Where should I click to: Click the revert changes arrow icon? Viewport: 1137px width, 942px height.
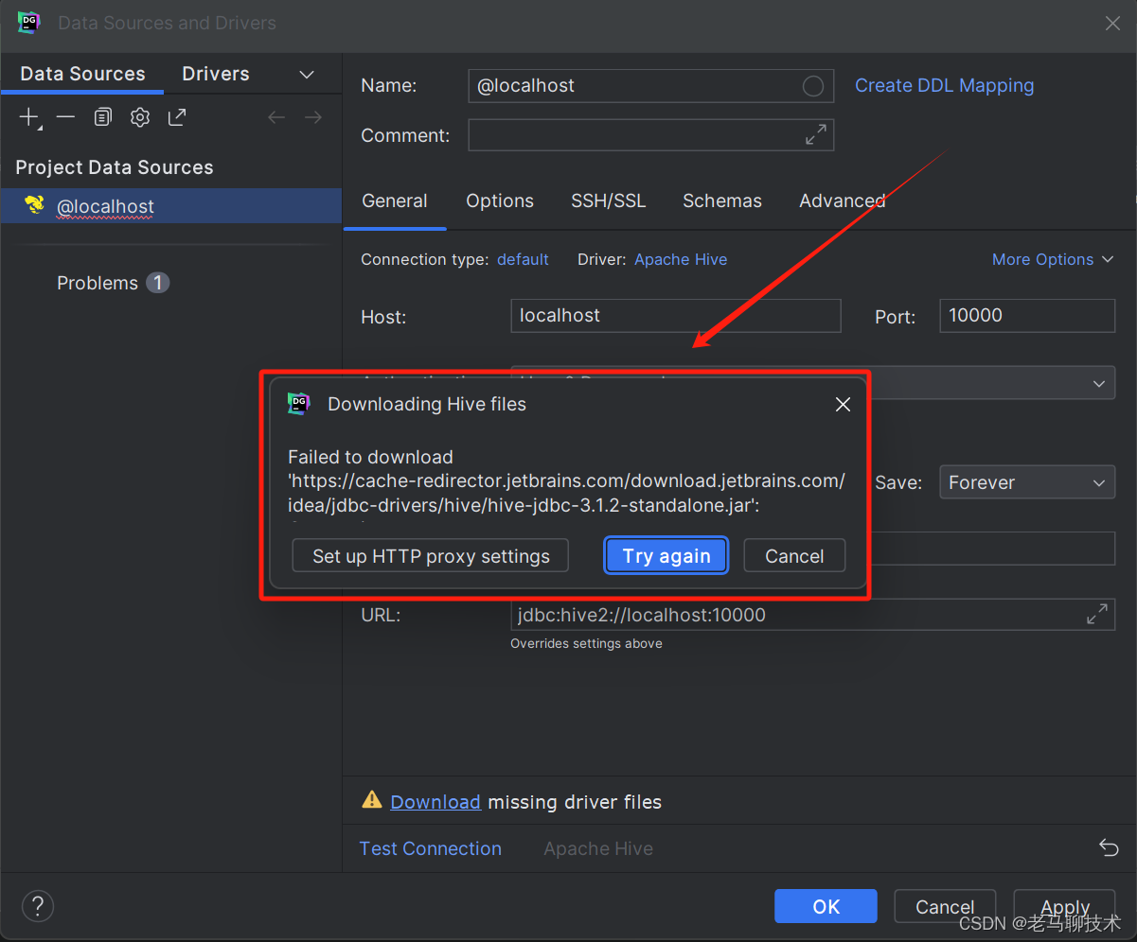pyautogui.click(x=1109, y=848)
